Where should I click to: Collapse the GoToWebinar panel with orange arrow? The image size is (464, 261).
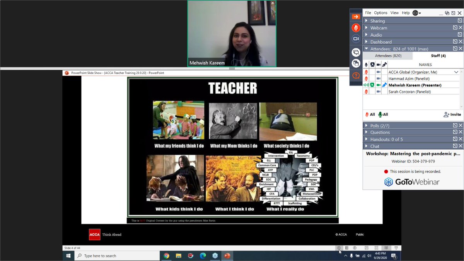(x=356, y=17)
